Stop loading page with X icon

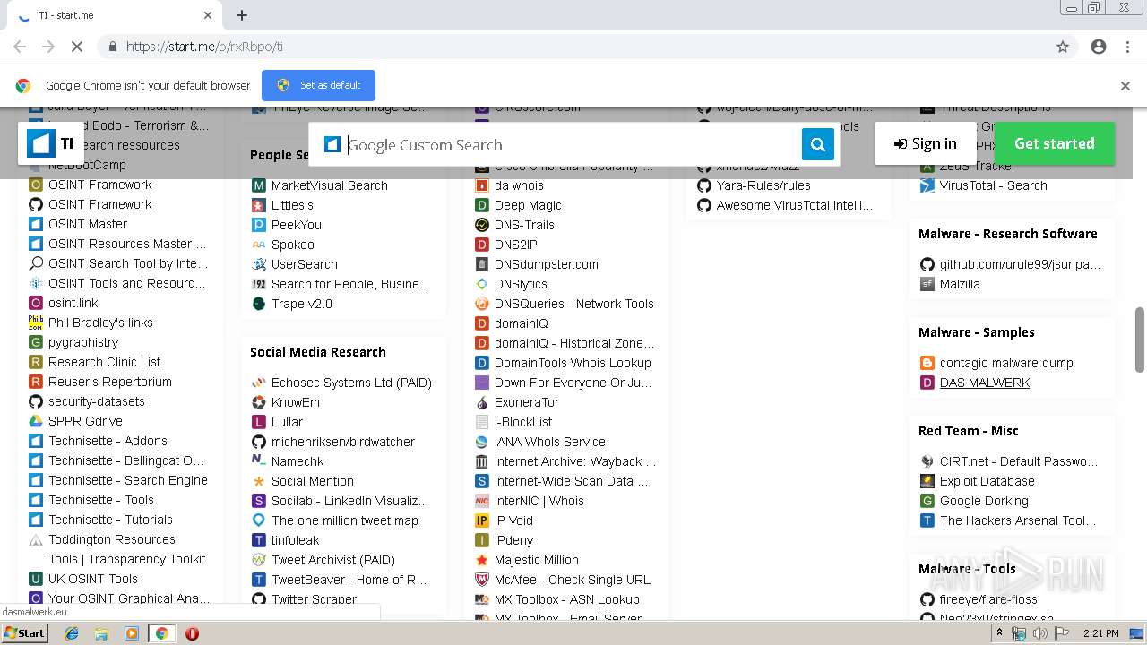[77, 47]
